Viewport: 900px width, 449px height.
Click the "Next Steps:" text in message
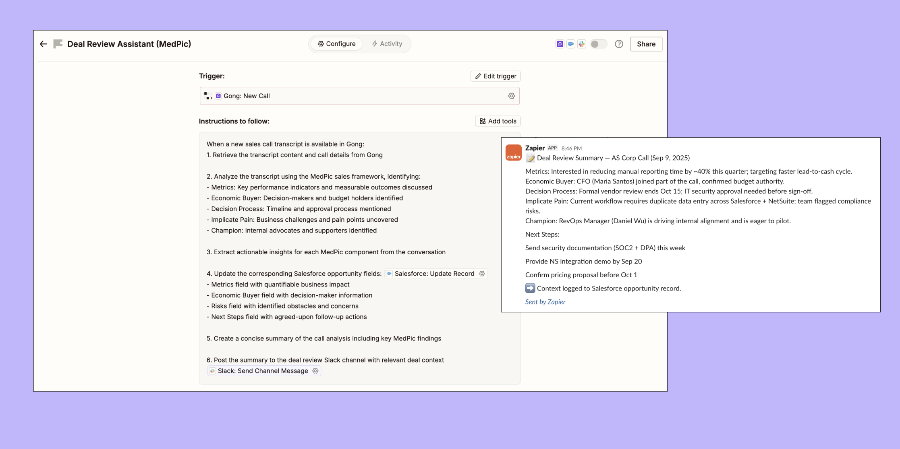[542, 235]
